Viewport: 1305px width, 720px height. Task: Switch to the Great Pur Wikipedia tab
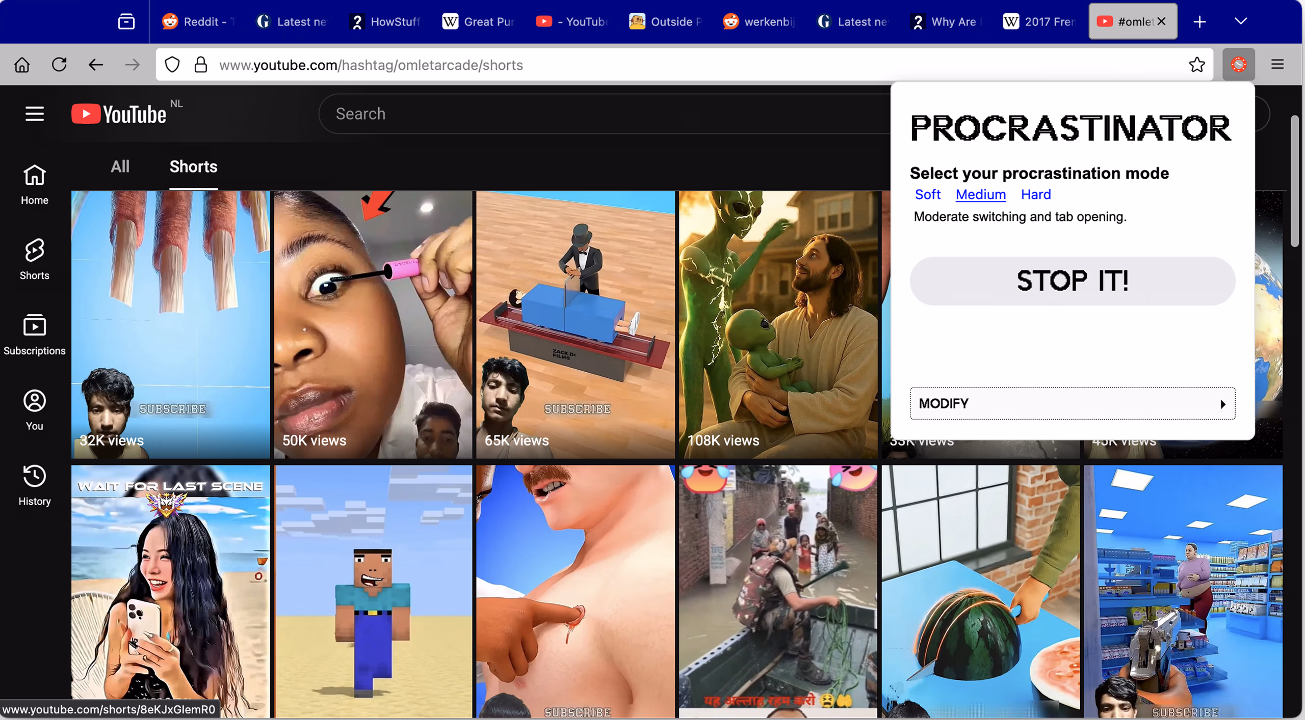click(x=478, y=21)
